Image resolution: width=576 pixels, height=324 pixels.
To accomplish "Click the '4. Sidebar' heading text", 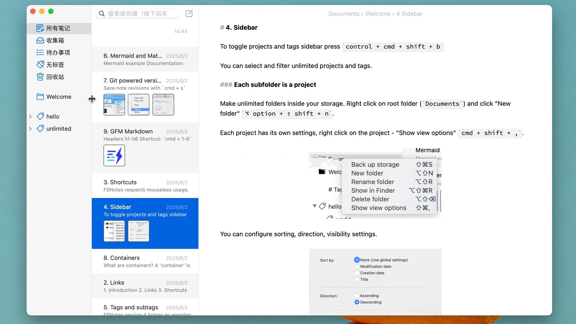I will click(x=241, y=28).
